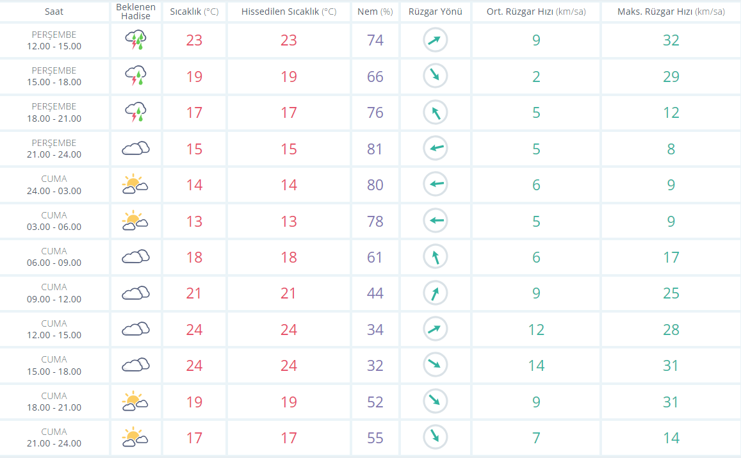Click partly sunny icon for Cuma 18.00 - 21.00
The height and width of the screenshot is (458, 741).
(x=135, y=401)
